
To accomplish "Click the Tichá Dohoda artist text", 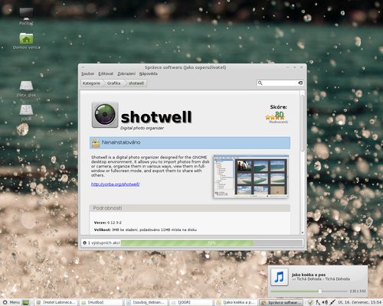I will tap(309, 279).
